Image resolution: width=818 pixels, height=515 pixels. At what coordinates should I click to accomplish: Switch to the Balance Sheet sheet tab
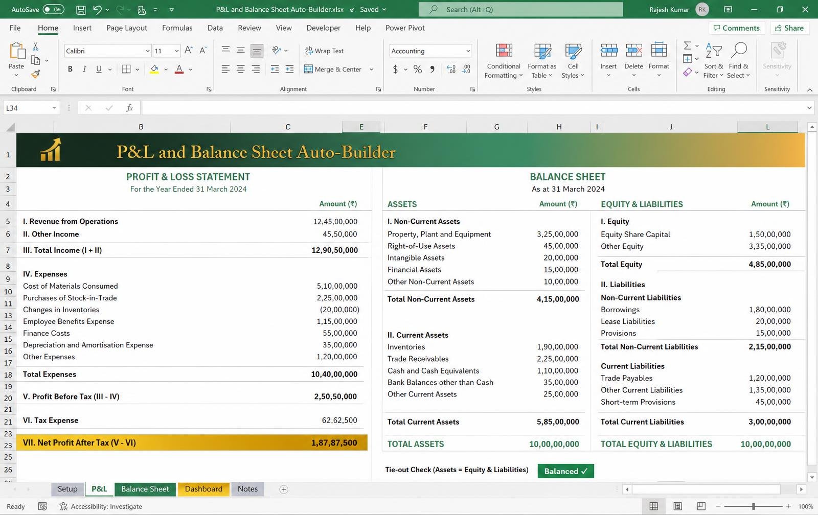(x=145, y=489)
